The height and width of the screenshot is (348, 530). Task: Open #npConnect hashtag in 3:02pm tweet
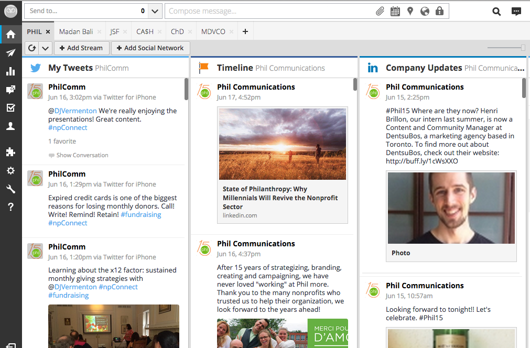68,128
